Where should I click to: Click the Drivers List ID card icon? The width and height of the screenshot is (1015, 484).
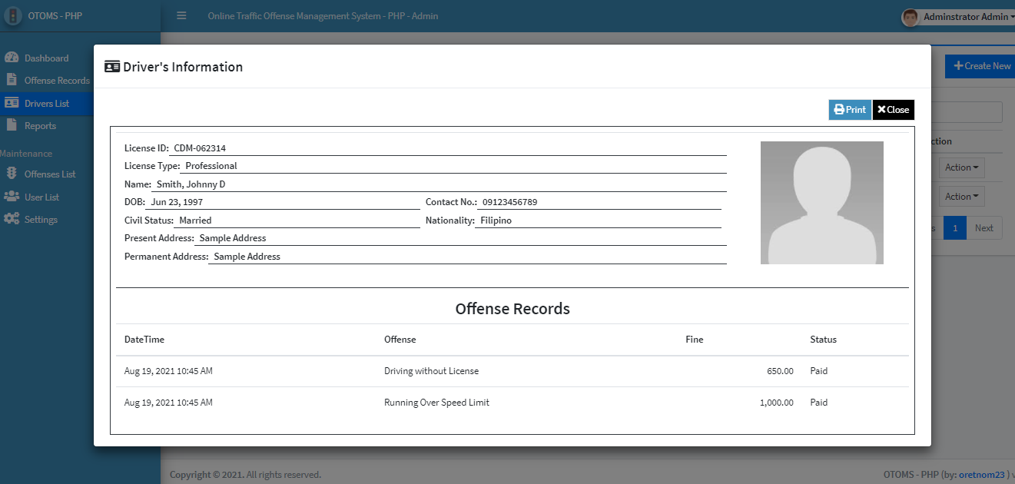click(x=12, y=103)
